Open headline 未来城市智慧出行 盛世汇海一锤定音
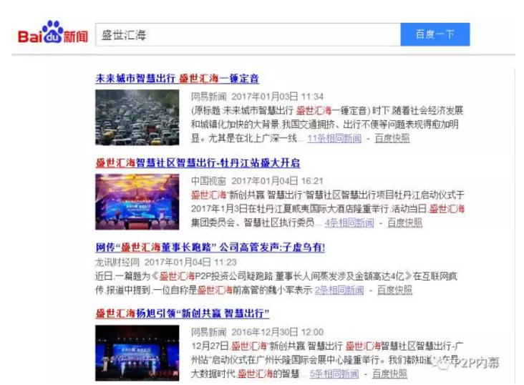Screen dimensions: 524x385 point(177,79)
